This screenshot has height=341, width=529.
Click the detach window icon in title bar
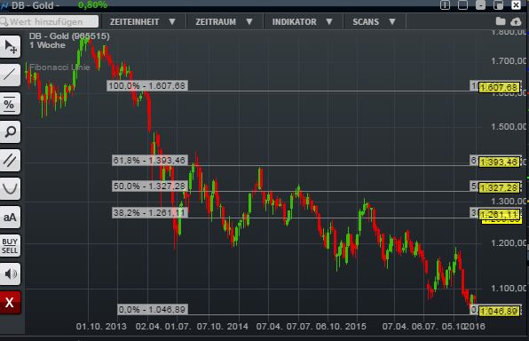click(498, 4)
